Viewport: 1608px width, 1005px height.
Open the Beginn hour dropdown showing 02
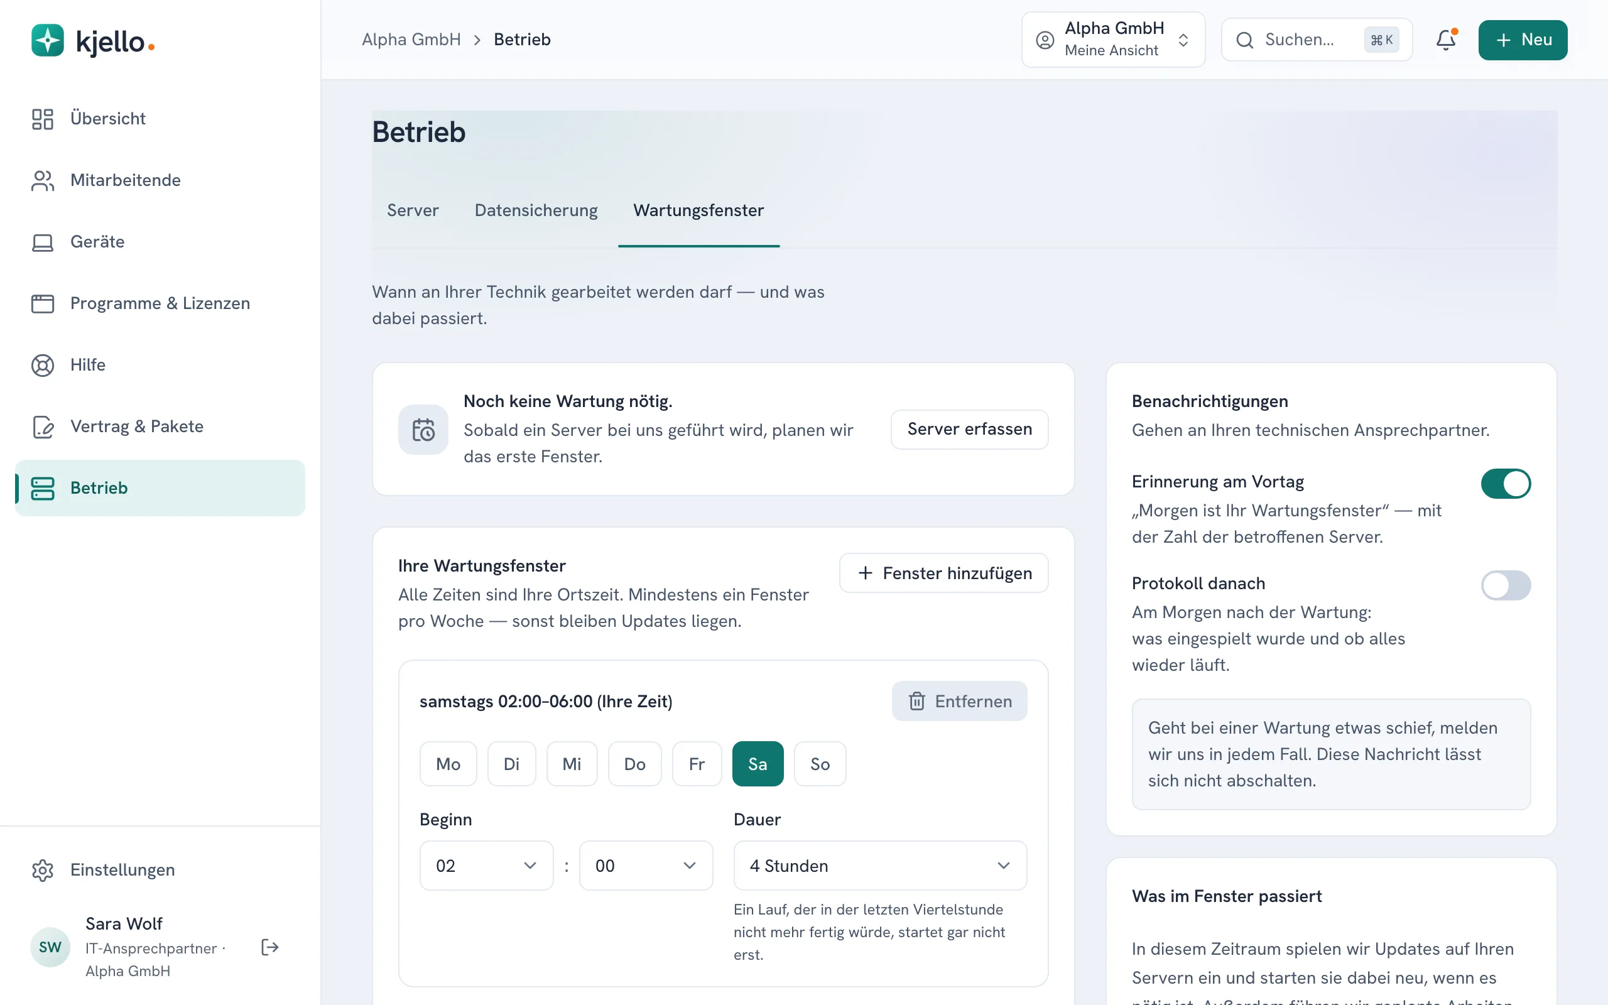(486, 866)
